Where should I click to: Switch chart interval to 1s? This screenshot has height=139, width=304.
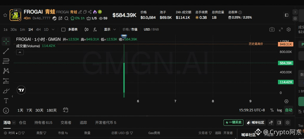5,29
